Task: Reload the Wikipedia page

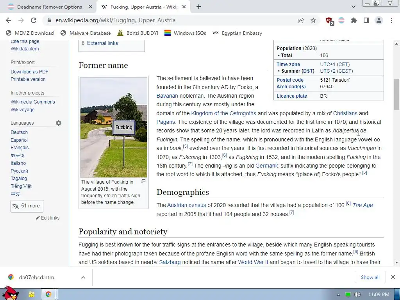Action: [x=34, y=20]
